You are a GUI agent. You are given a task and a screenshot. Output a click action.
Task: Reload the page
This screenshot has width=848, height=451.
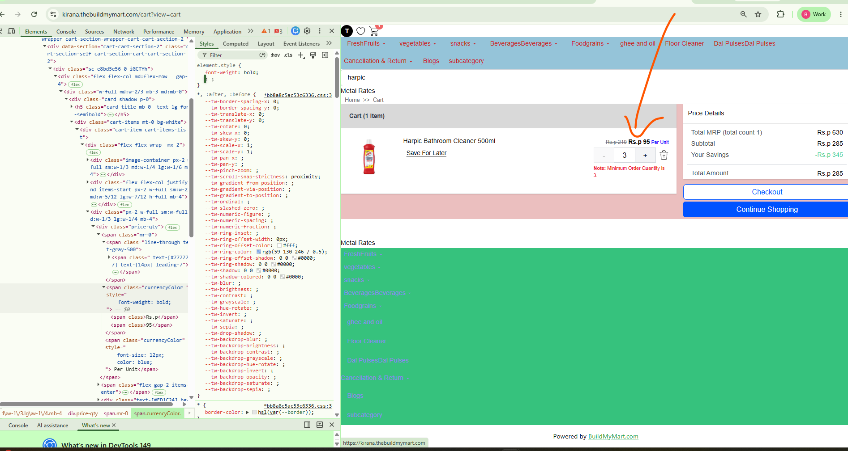[34, 14]
